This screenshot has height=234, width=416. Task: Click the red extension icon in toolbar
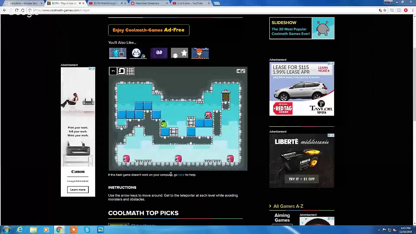tap(406, 10)
